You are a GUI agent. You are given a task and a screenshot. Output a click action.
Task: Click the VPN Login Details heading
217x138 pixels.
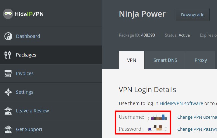tap(147, 89)
